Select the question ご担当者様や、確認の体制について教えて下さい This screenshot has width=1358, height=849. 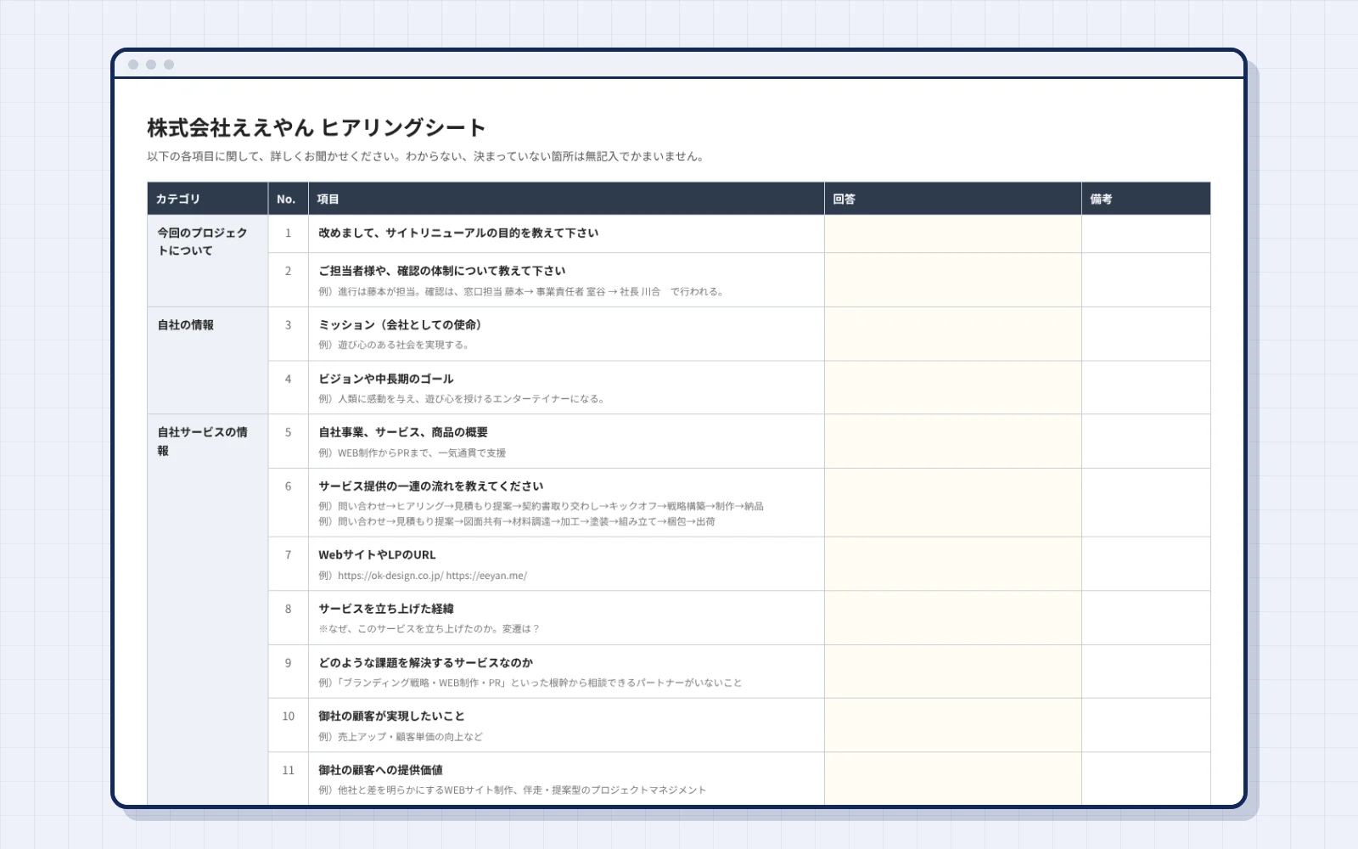[442, 271]
